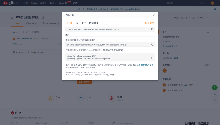Switch to the SVN tab

click(84, 23)
